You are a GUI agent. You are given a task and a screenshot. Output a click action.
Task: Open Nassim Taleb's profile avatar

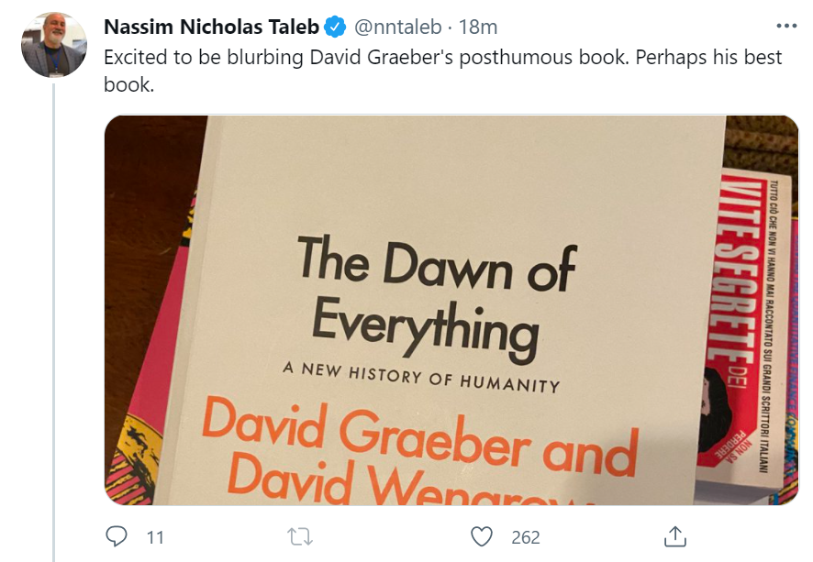click(53, 45)
